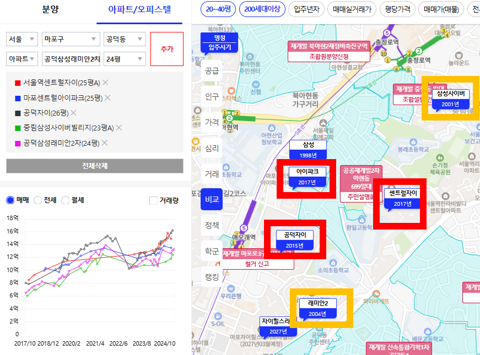Image resolution: width=480 pixels, height=355 pixels.
Task: Open the 정책 side menu
Action: (x=212, y=225)
